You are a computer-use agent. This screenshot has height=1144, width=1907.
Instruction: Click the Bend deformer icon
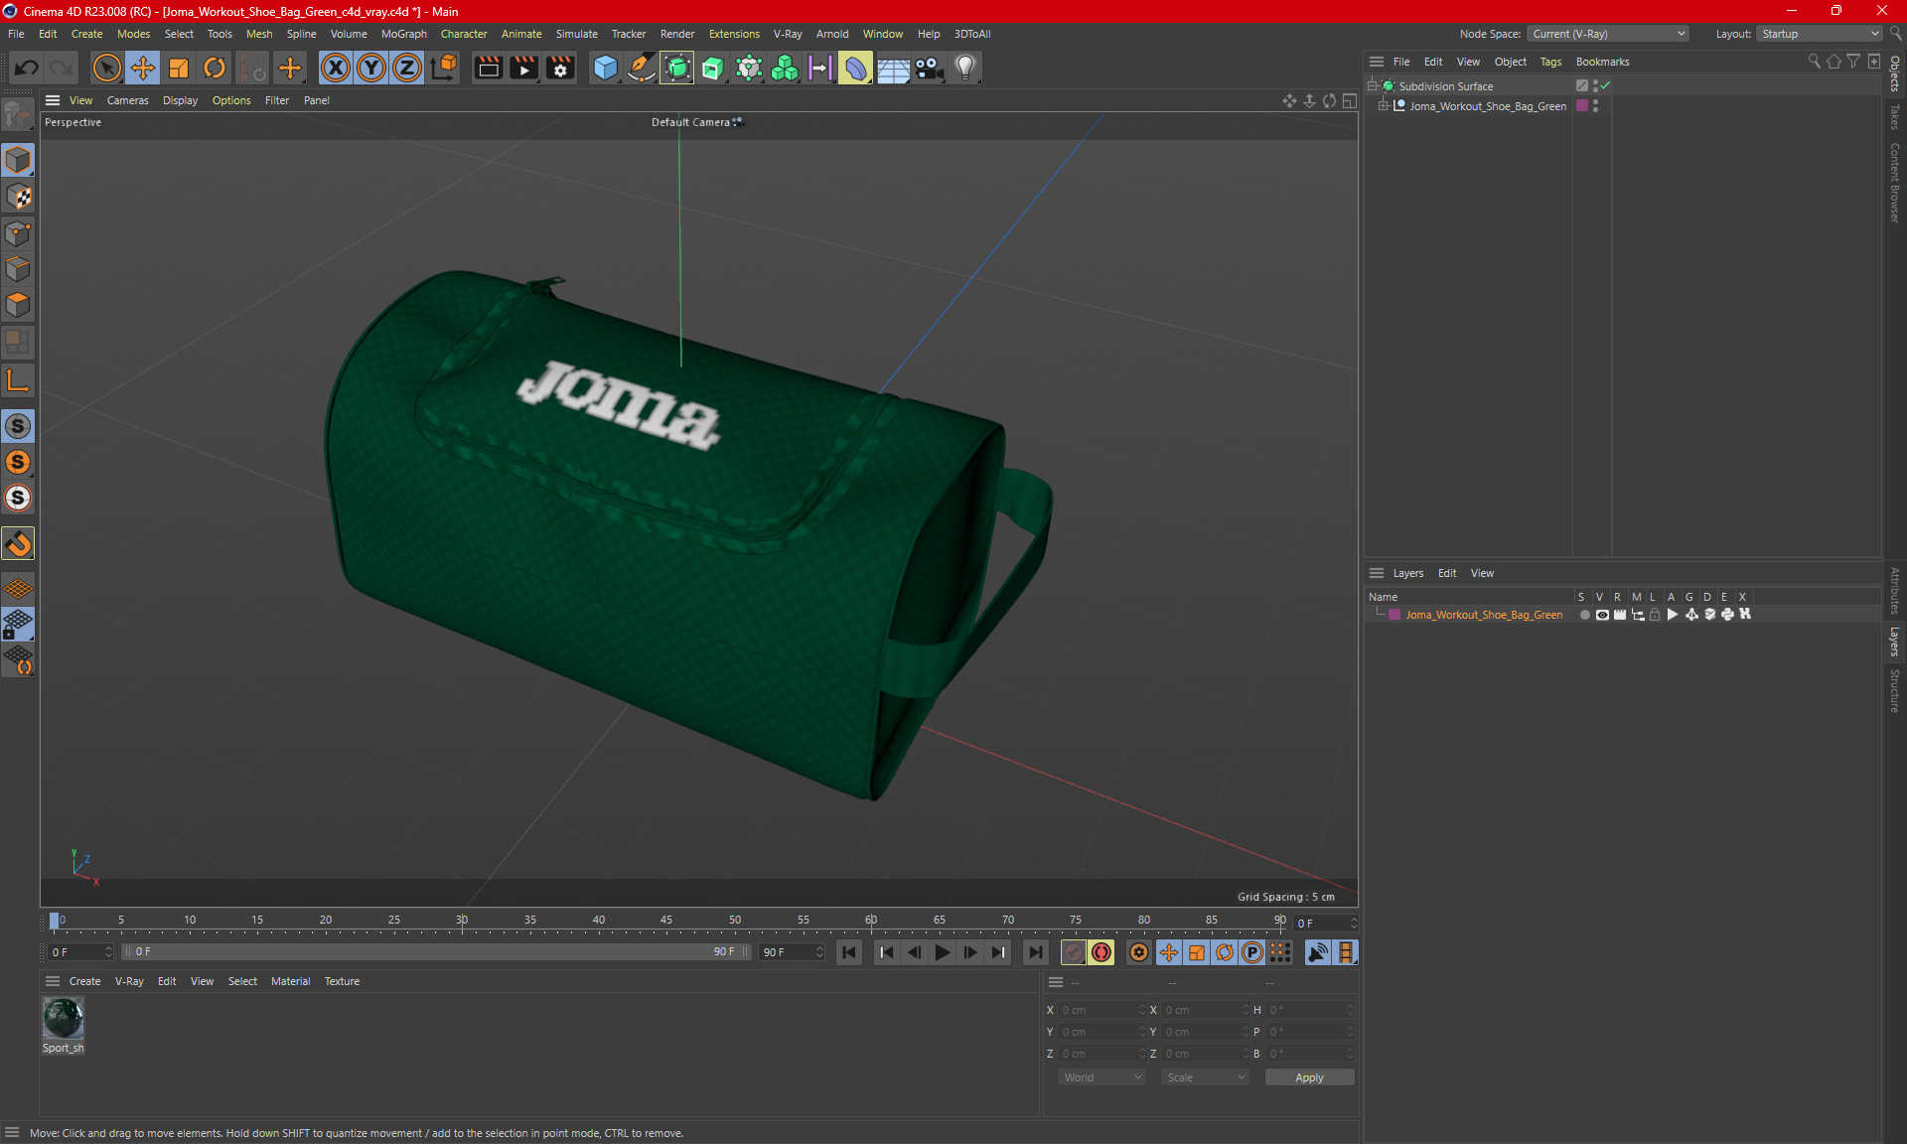click(x=855, y=68)
